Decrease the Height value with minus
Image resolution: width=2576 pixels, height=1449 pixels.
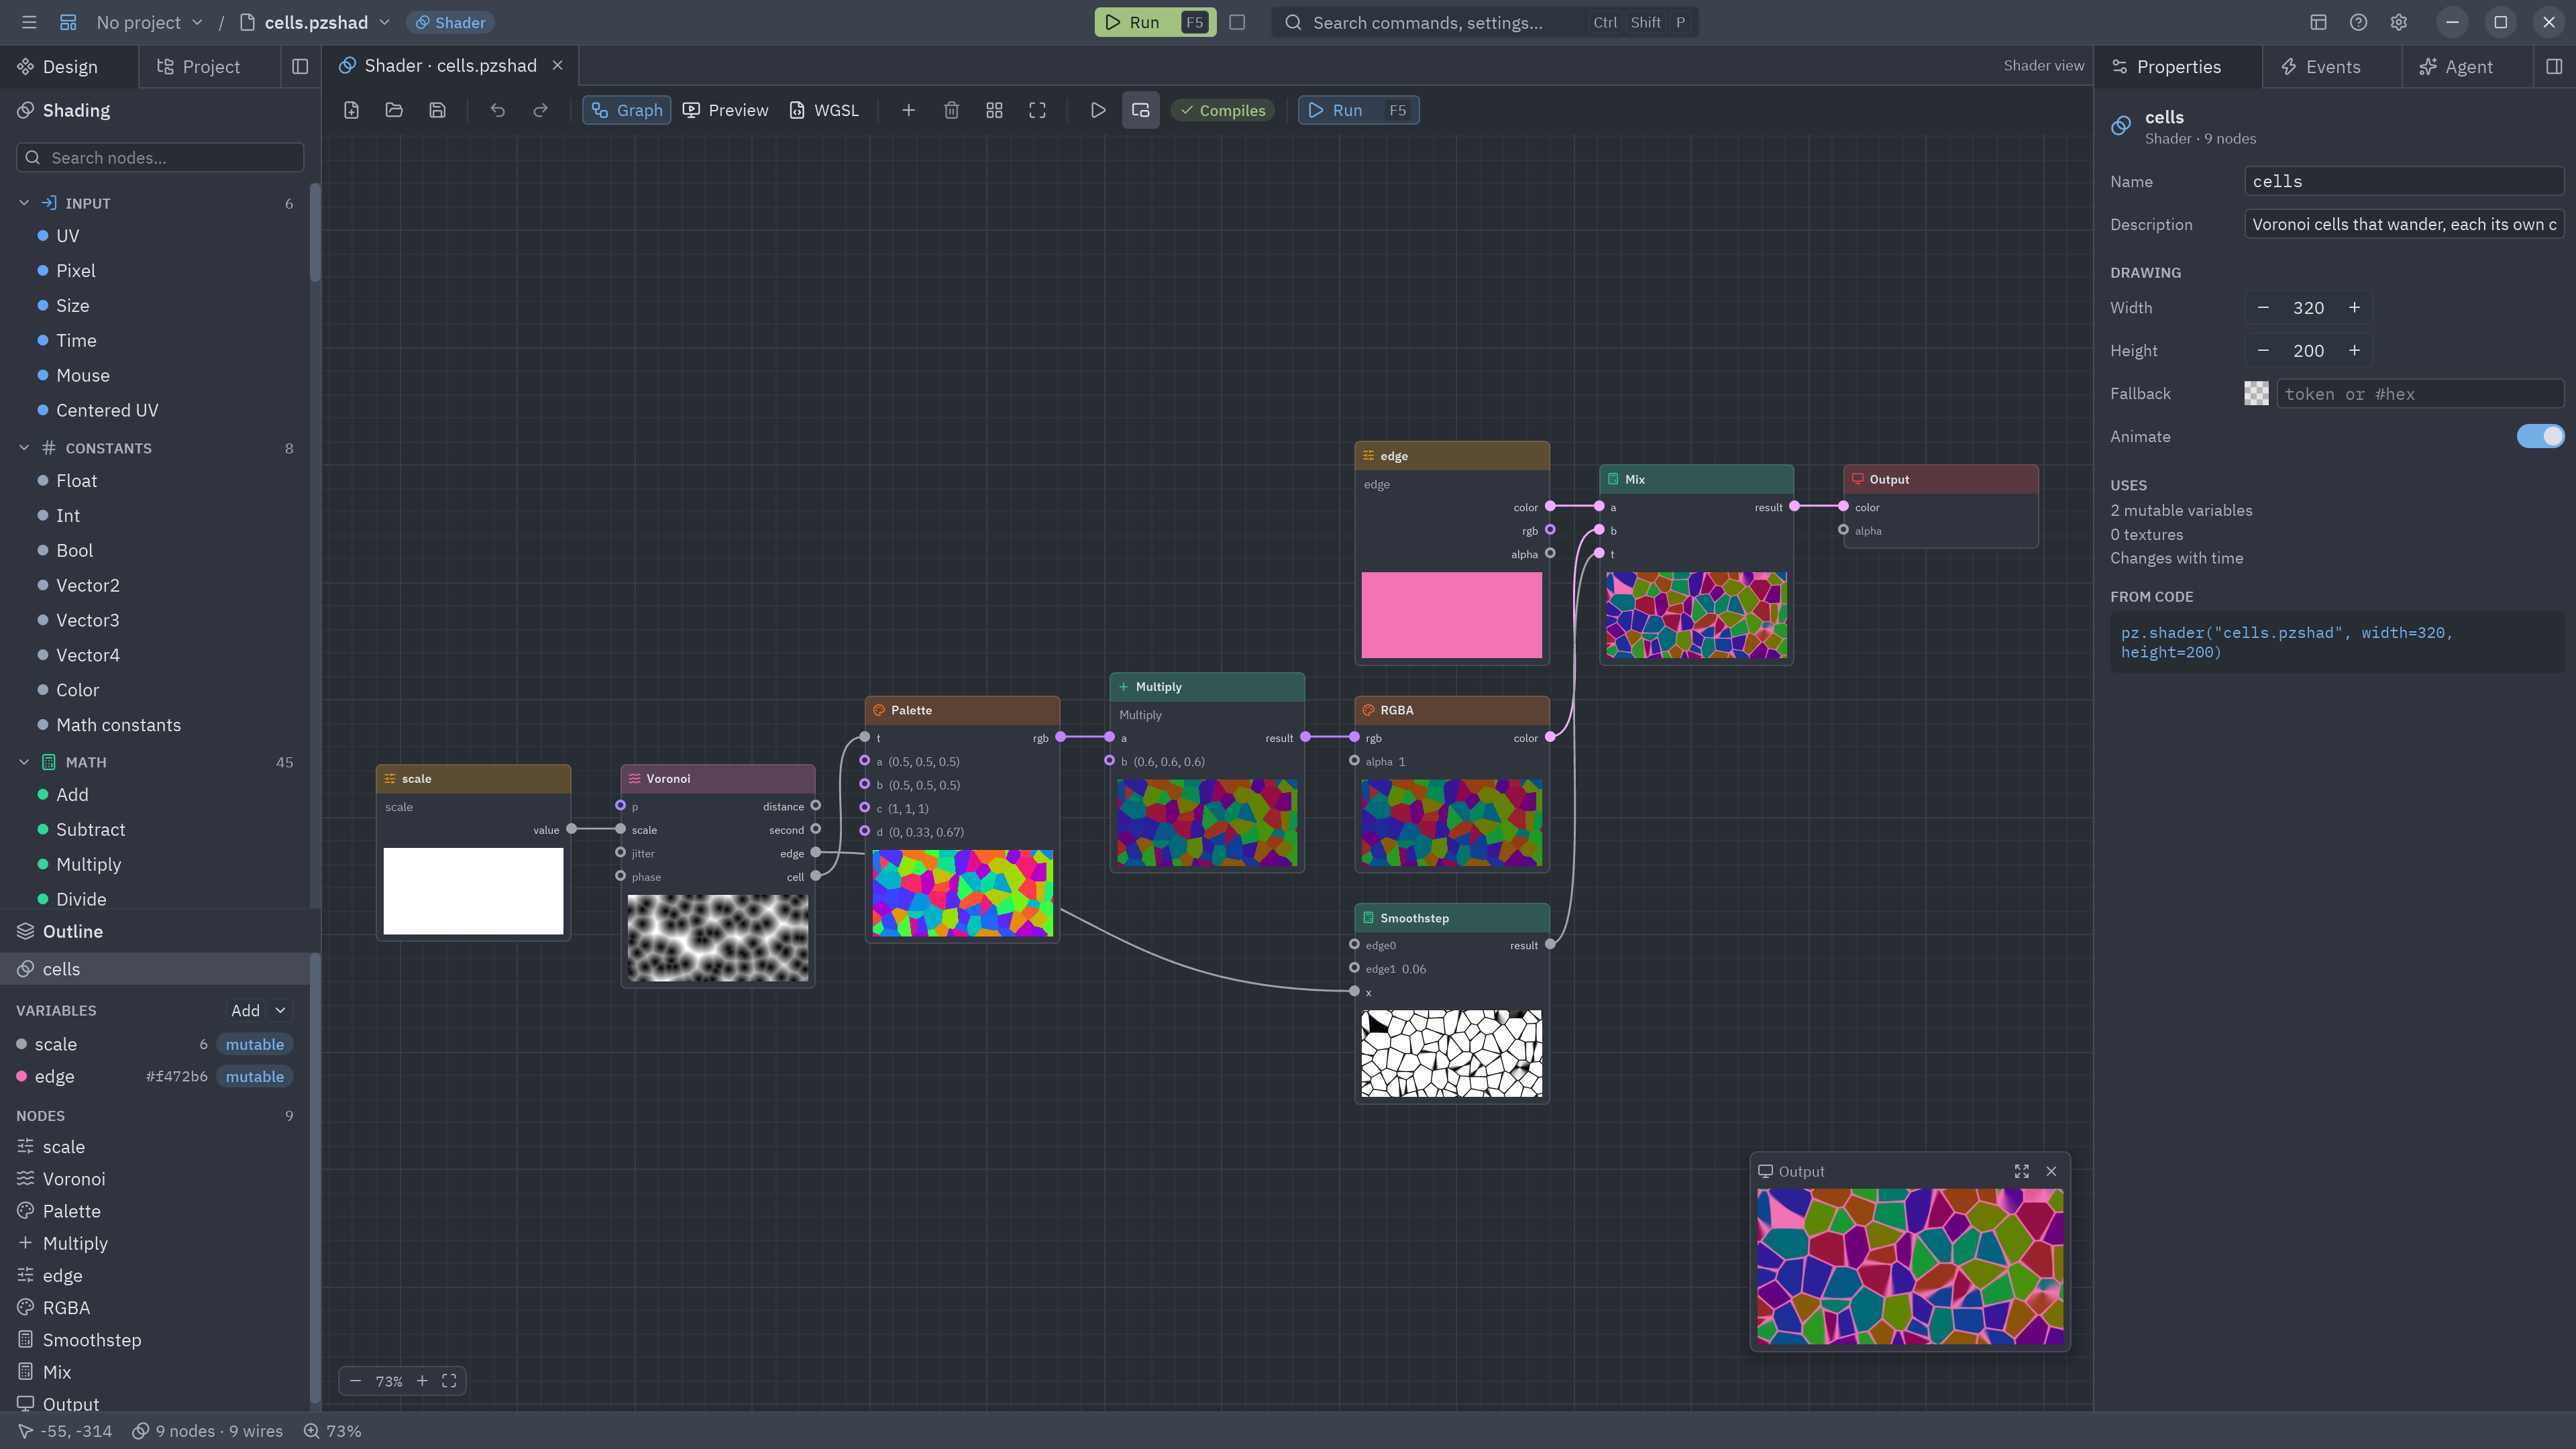click(x=2263, y=350)
